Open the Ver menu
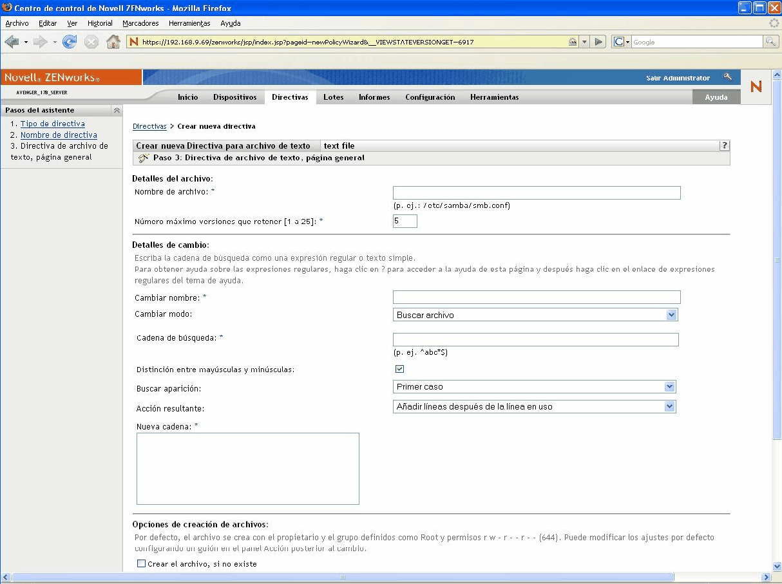 coord(72,23)
